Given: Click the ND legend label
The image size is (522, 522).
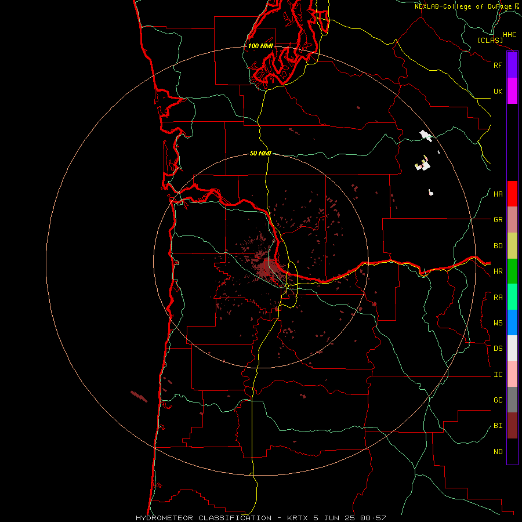Looking at the screenshot, I should 498,452.
